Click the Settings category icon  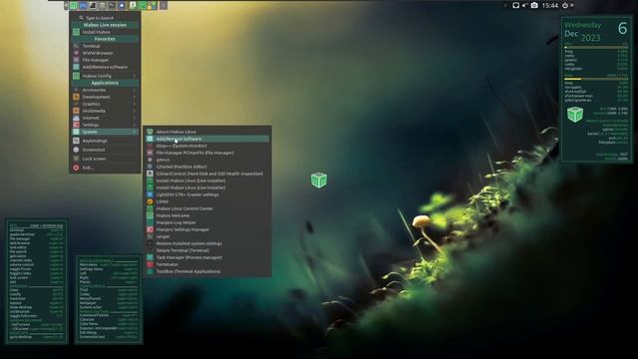click(76, 125)
